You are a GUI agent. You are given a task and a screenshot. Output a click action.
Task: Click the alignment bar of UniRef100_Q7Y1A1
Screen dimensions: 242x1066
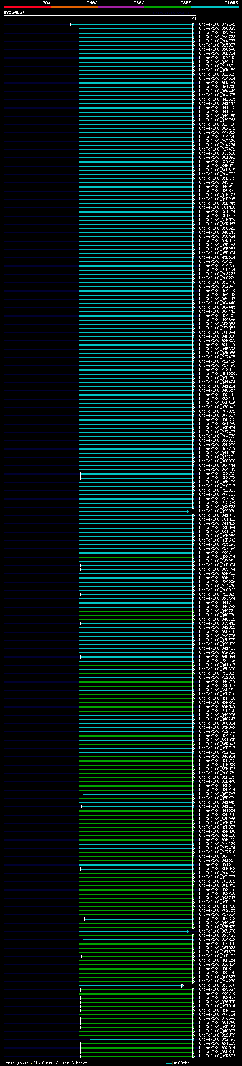click(132, 25)
